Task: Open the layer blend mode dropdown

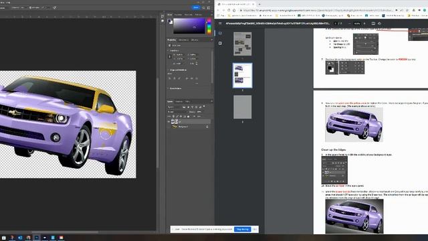Action: point(177,112)
